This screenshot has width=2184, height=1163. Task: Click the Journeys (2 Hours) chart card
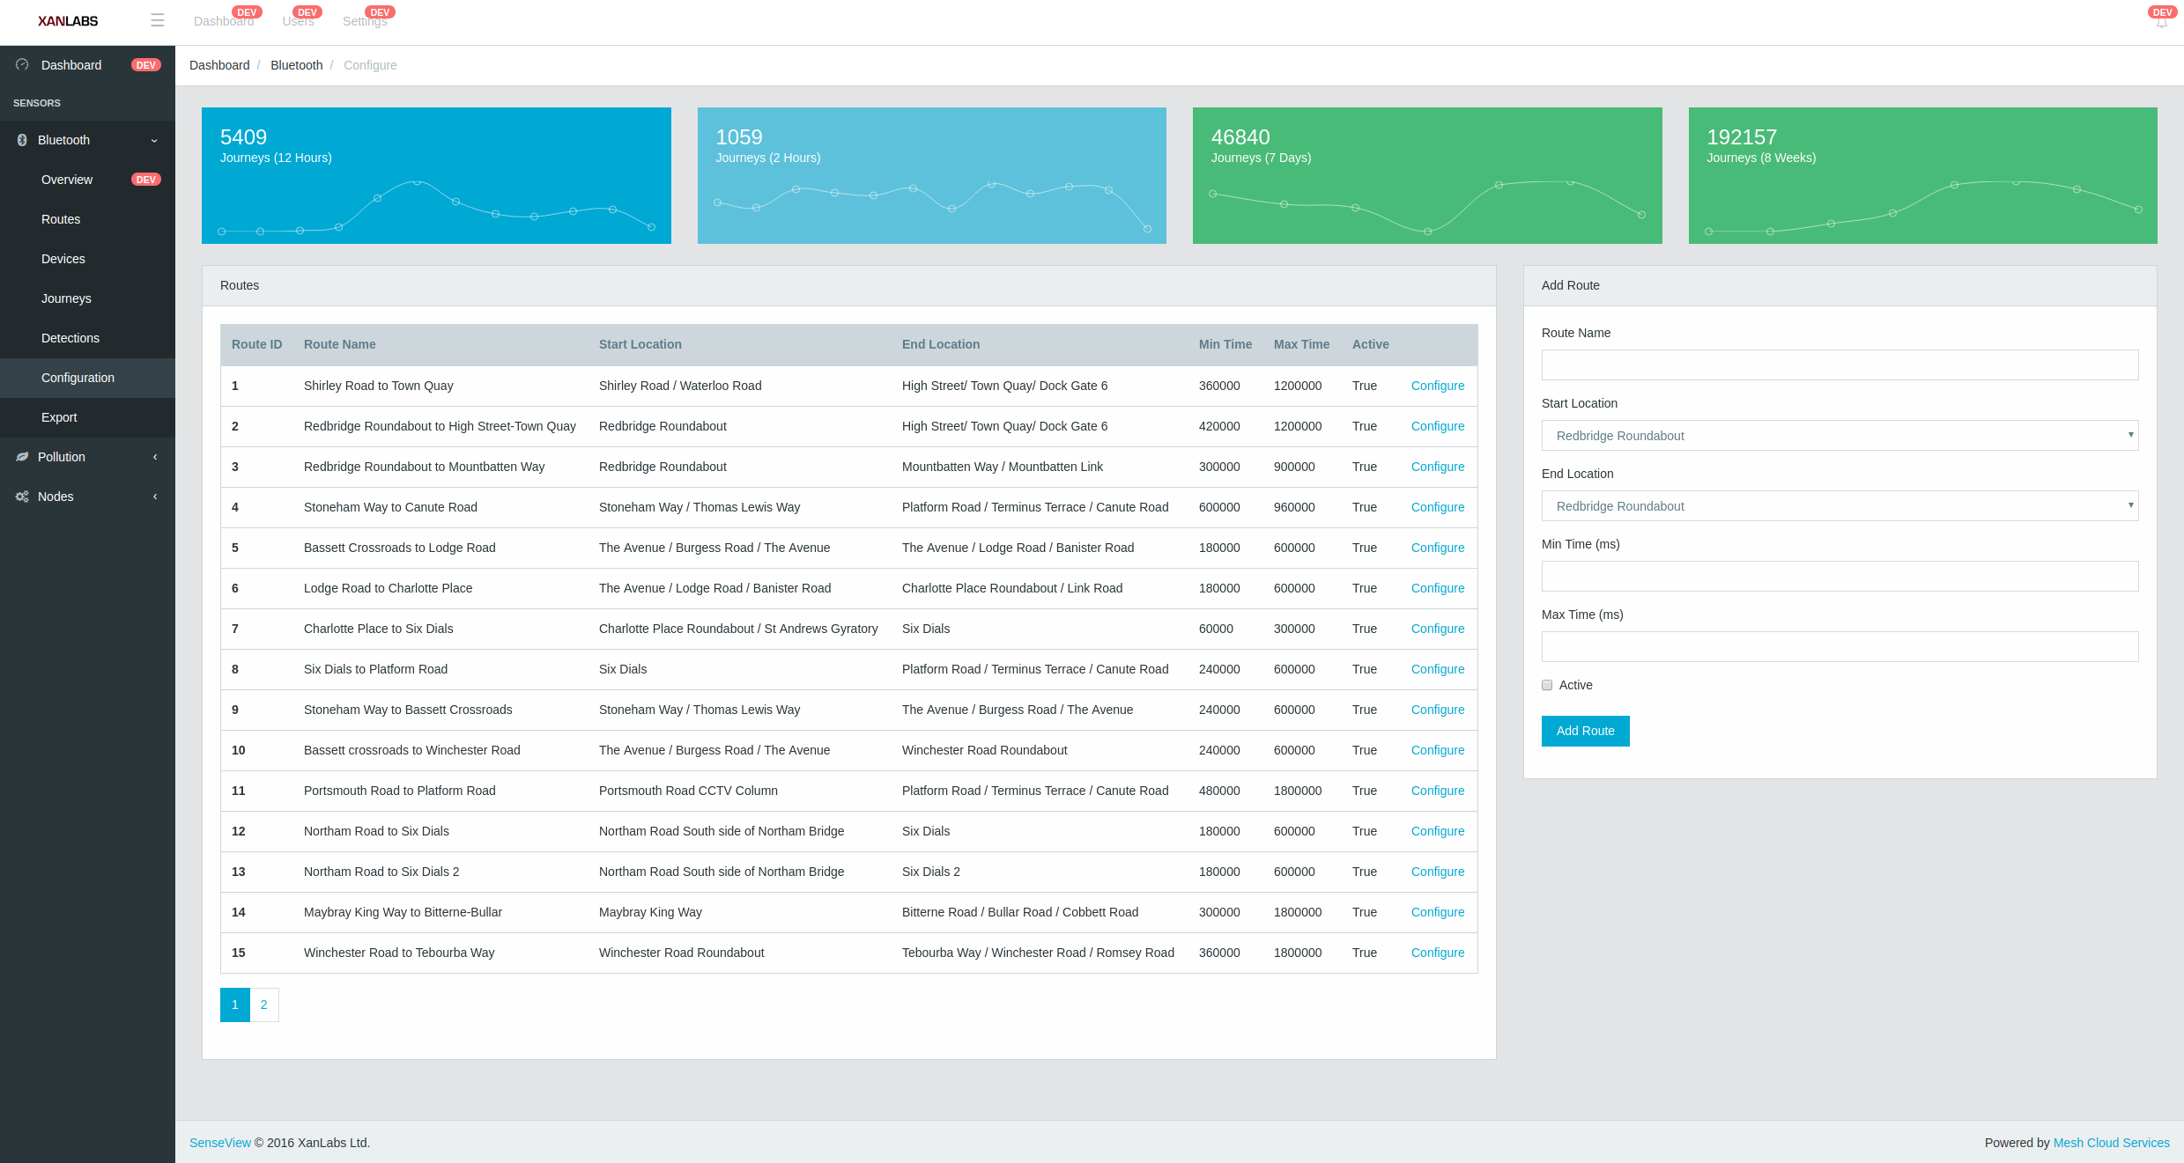932,176
